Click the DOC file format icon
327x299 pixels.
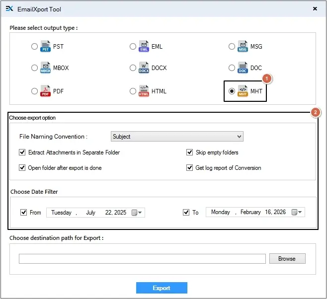click(x=243, y=68)
